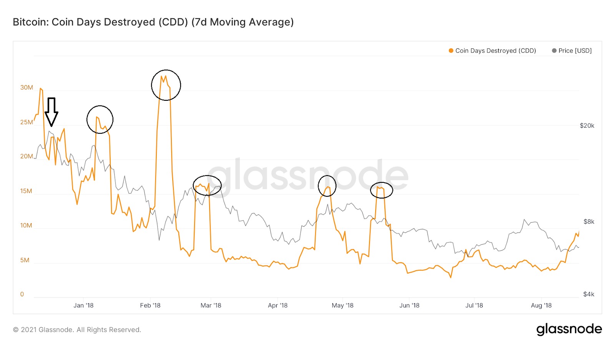Click the circled peak above Feb '18
615x345 pixels.
click(166, 85)
